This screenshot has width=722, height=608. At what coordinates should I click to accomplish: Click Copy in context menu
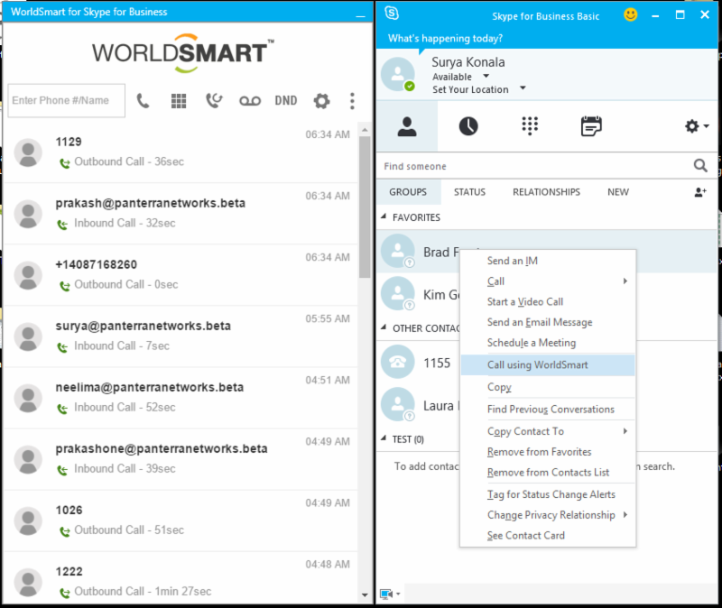pyautogui.click(x=548, y=387)
